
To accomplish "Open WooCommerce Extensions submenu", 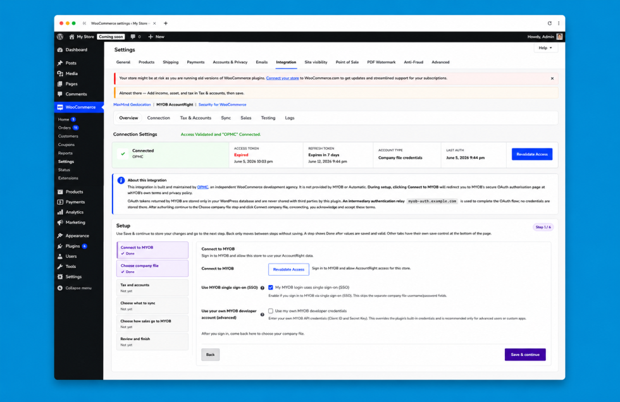I will (68, 178).
